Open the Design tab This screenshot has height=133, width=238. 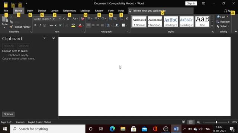point(42,11)
